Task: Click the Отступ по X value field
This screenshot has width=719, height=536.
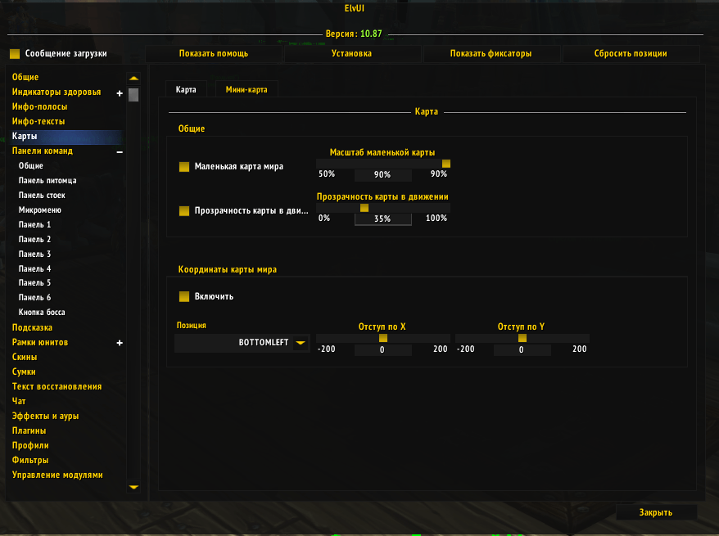Action: 382,350
